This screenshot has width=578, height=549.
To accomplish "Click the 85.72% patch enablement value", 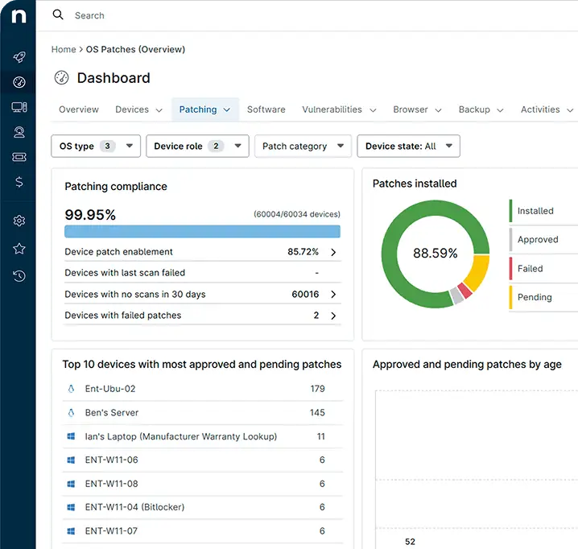I will pos(303,252).
